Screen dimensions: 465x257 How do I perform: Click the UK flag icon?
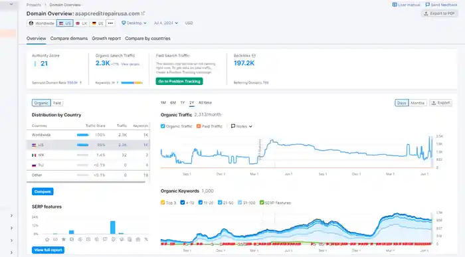point(78,23)
